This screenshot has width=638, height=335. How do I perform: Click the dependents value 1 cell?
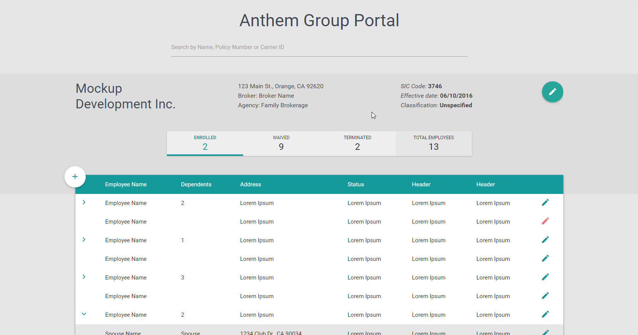(183, 240)
